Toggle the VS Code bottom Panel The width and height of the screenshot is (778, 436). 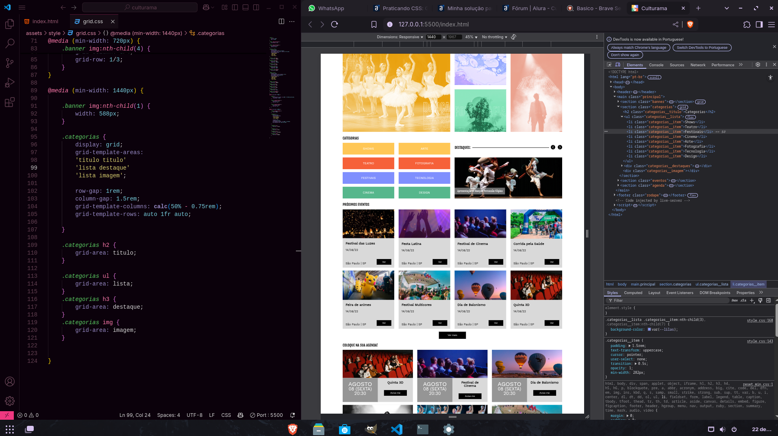pos(246,7)
